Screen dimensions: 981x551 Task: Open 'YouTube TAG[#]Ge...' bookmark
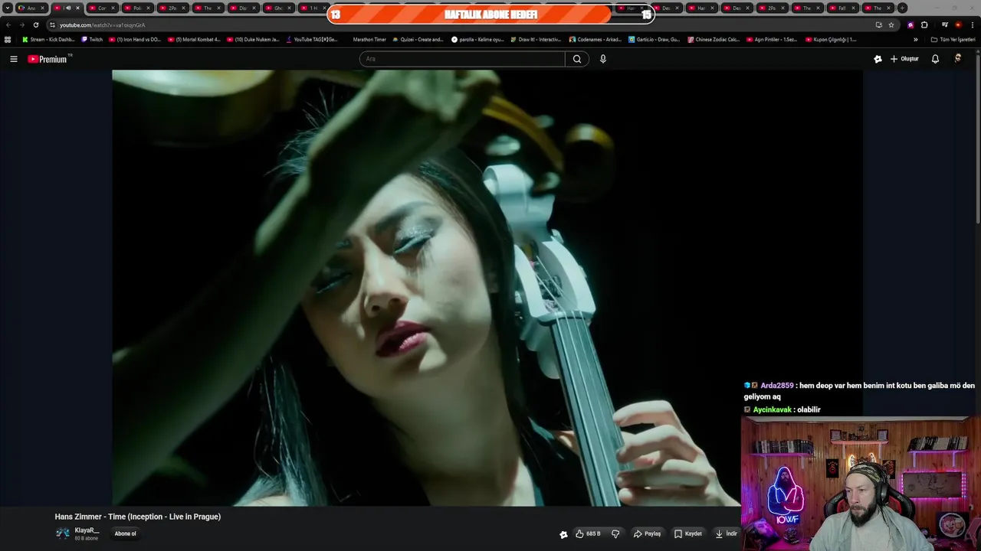coord(312,40)
